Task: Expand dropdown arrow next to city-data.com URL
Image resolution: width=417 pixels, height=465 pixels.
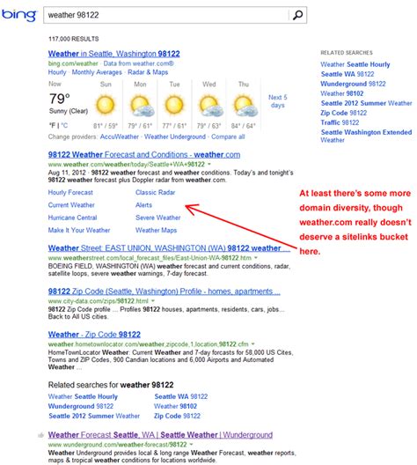Action: click(x=153, y=301)
